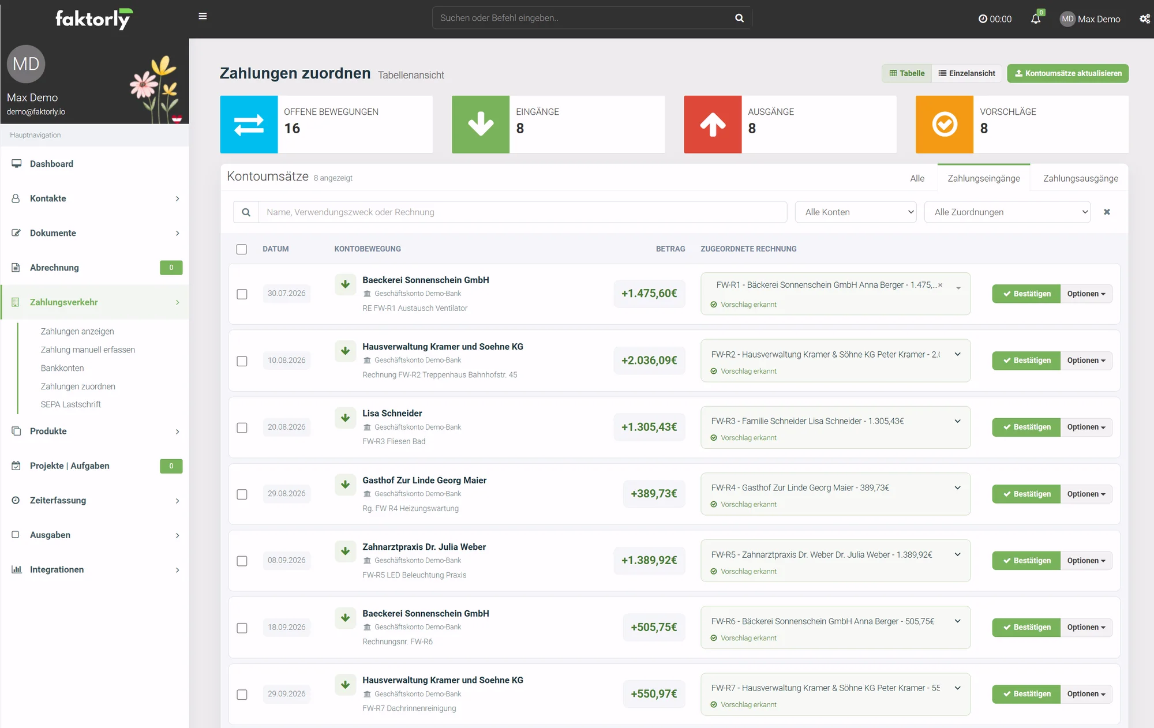Clear filters with the X icon
The height and width of the screenshot is (728, 1154).
[x=1107, y=212]
